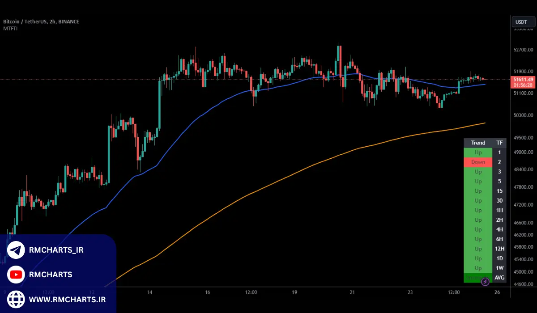The height and width of the screenshot is (313, 537).
Task: Click the current price label 51611.49
Action: click(523, 79)
